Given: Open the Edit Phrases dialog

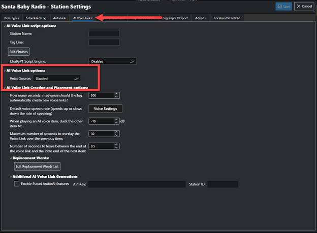Looking at the screenshot, I should coord(19,52).
